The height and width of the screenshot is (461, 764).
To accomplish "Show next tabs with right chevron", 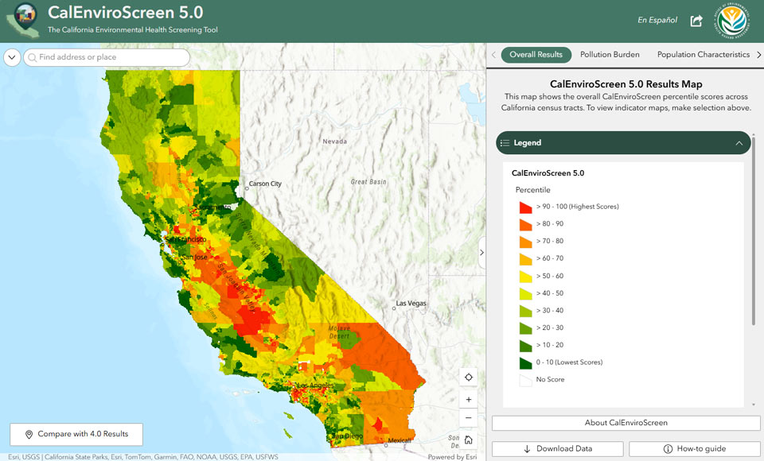I will pos(758,55).
